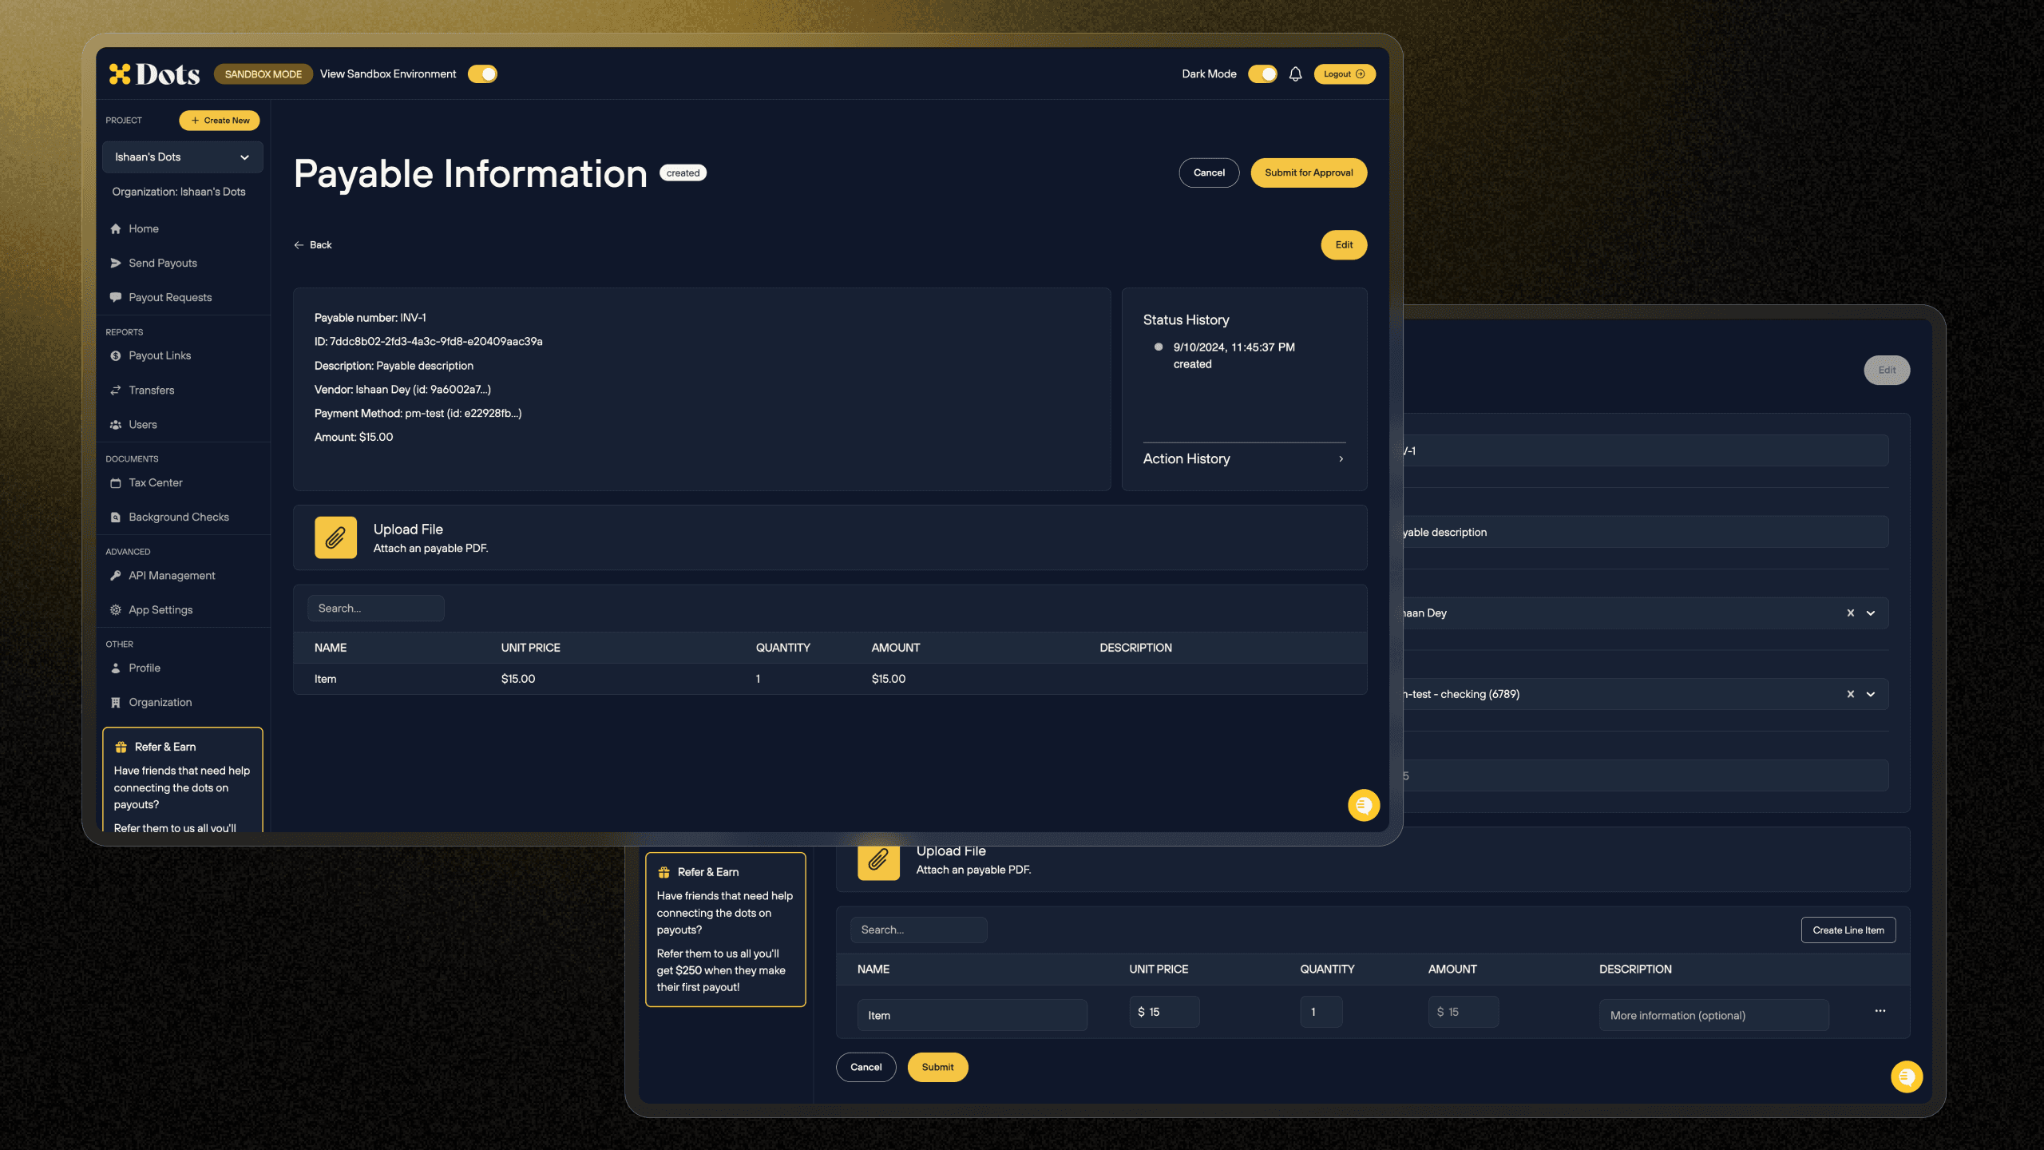This screenshot has height=1150, width=2044.
Task: Toggle the notification bell icon
Action: 1294,73
